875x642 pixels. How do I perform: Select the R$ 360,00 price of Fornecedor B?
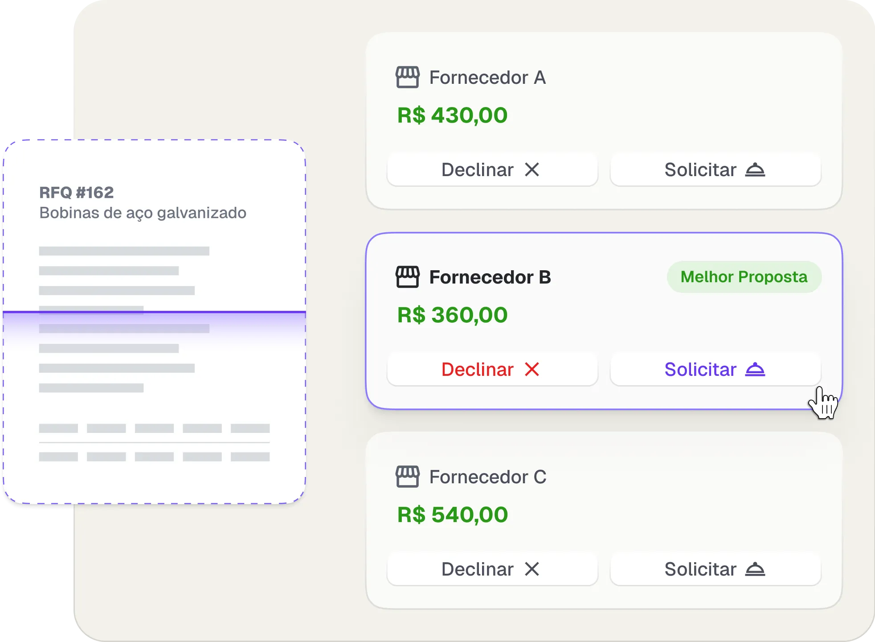[452, 315]
